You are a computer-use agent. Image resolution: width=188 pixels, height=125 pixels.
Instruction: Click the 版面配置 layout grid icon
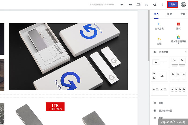pyautogui.click(x=155, y=52)
